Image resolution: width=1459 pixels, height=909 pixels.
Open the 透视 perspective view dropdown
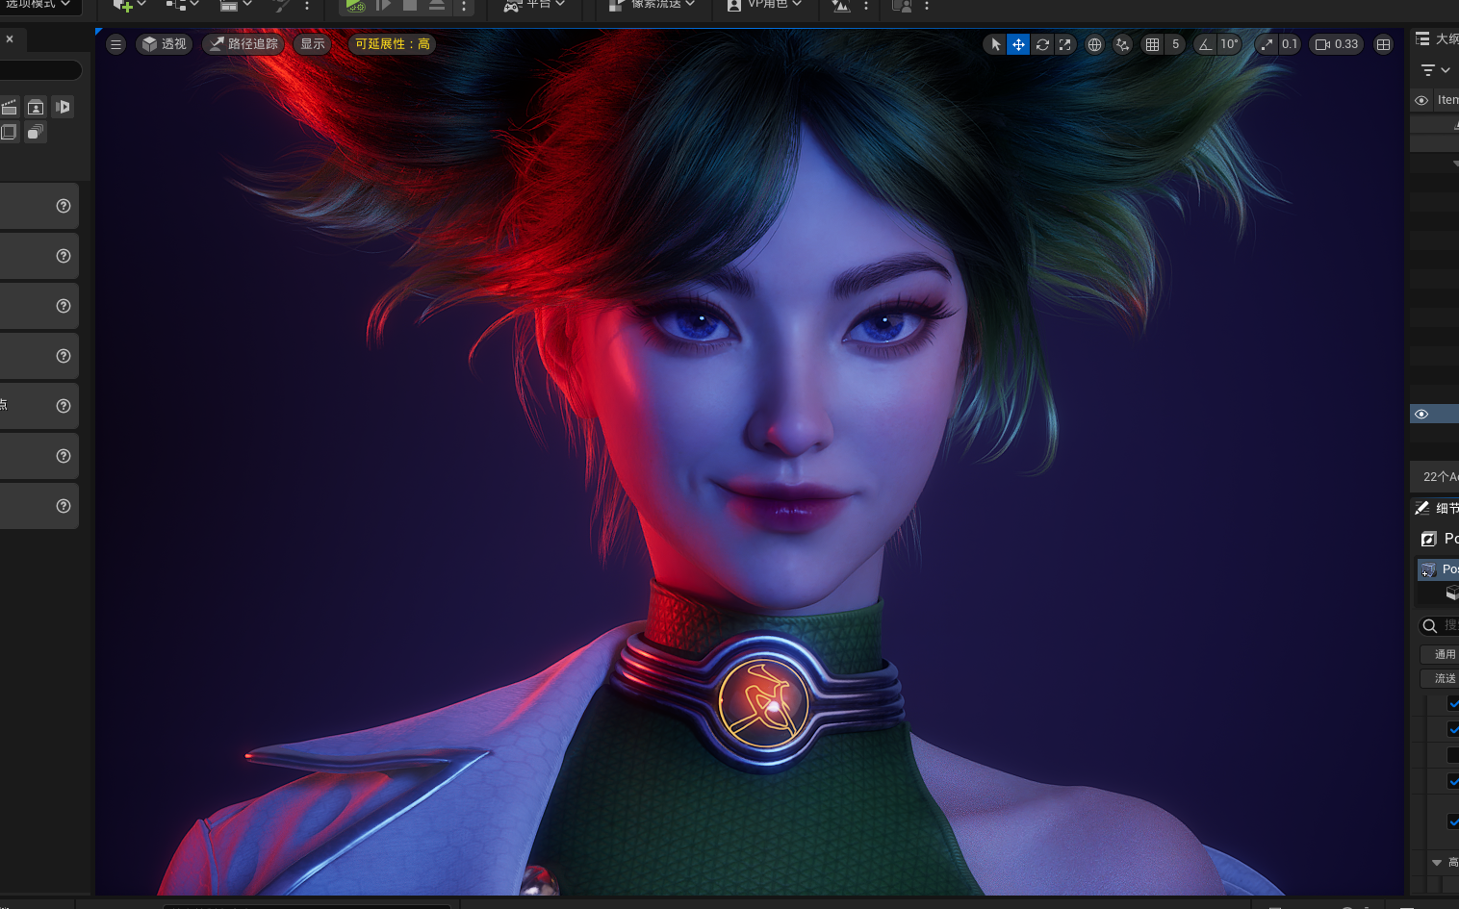165,44
